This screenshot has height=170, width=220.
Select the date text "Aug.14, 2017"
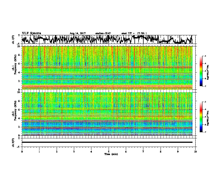click(x=77, y=33)
